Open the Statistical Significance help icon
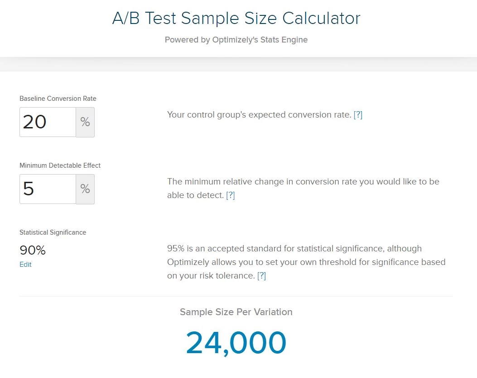 tap(261, 275)
